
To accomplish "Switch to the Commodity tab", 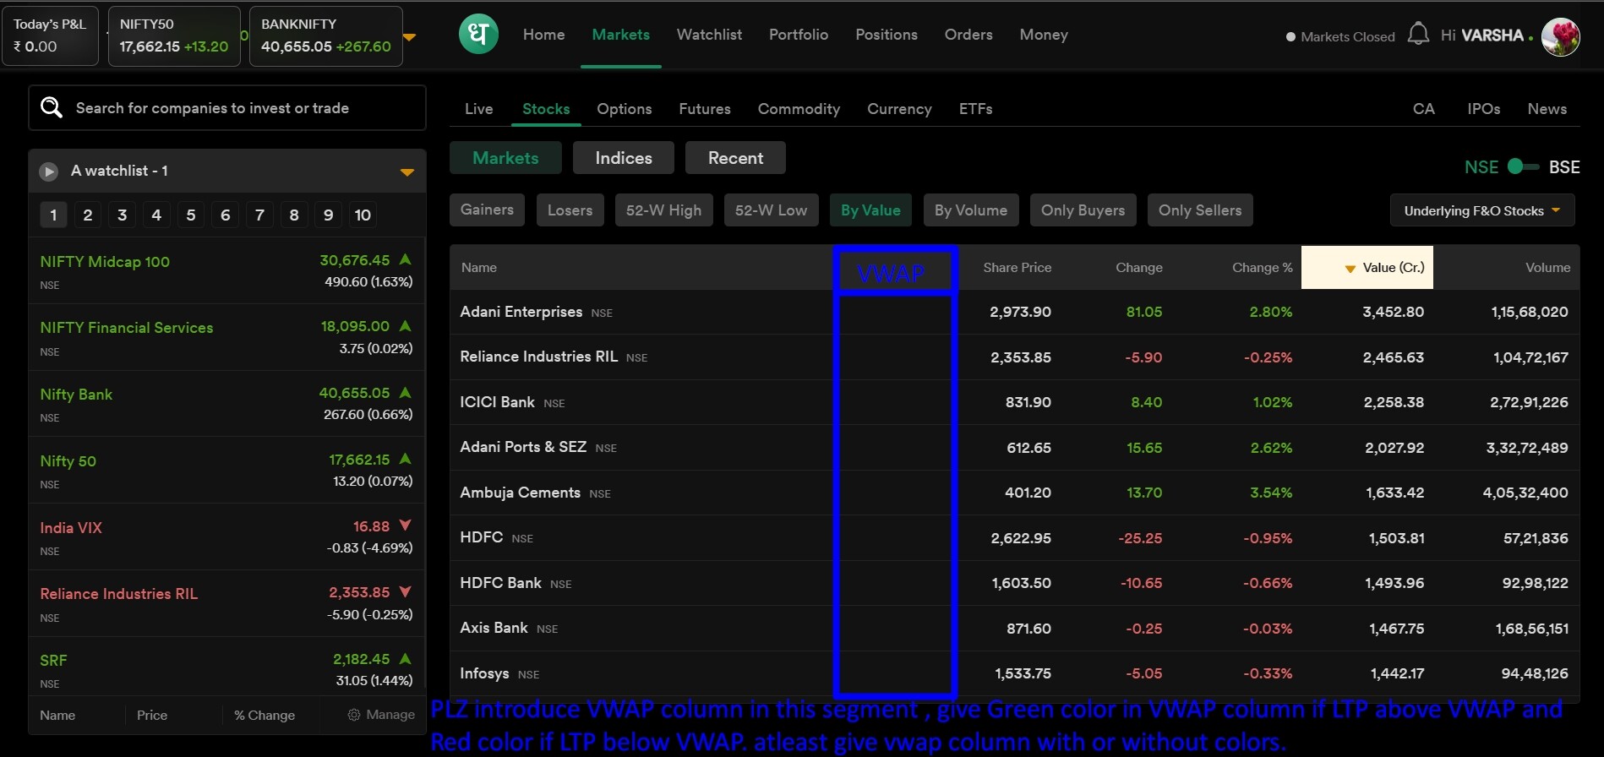I will [799, 109].
